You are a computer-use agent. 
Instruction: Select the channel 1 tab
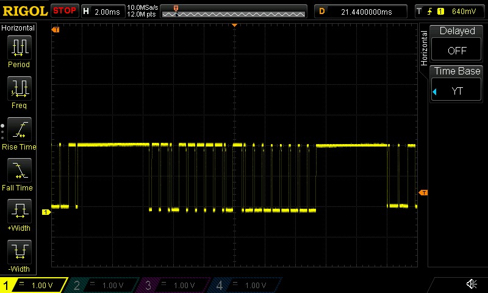click(34, 285)
